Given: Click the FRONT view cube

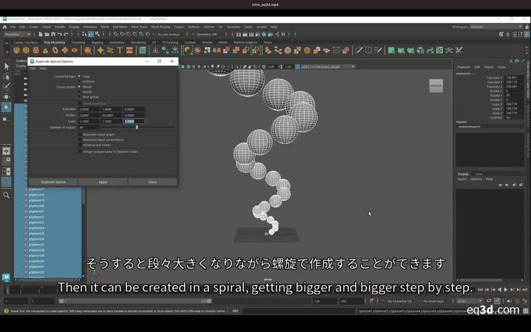Looking at the screenshot, I should tap(435, 86).
